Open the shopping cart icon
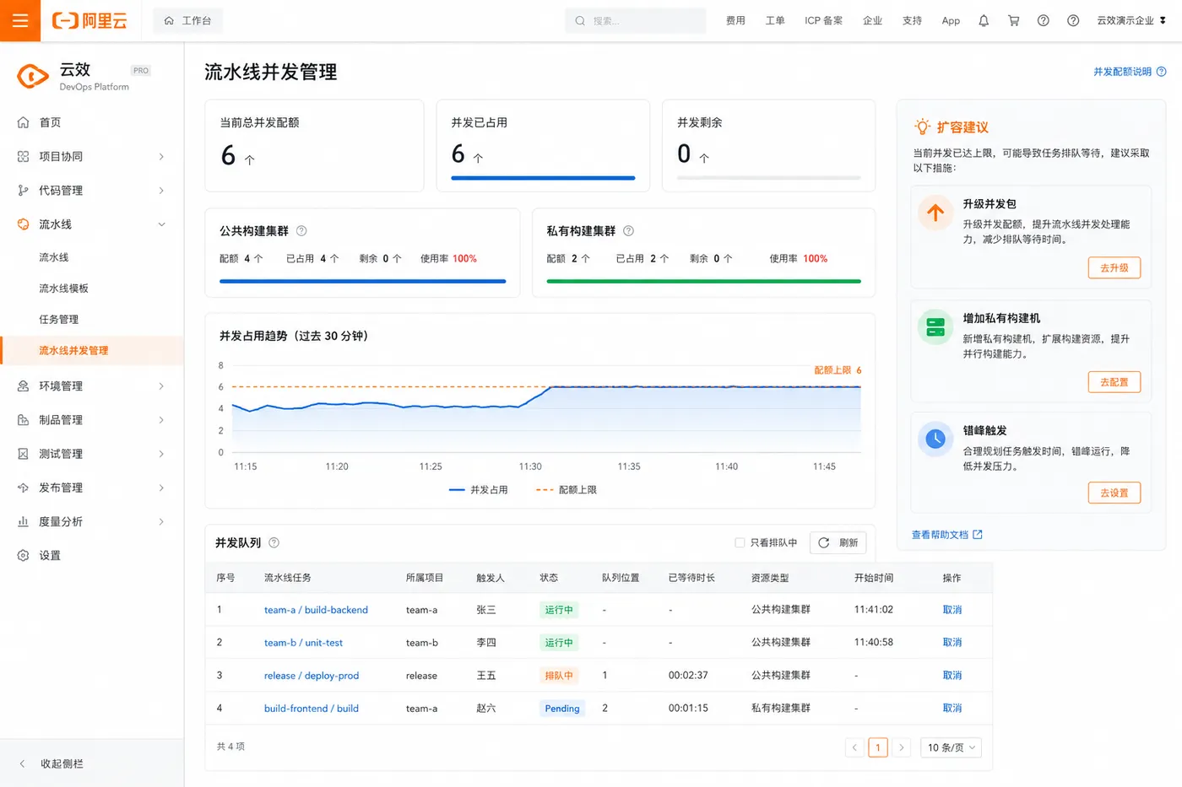The image size is (1182, 787). [x=1013, y=21]
